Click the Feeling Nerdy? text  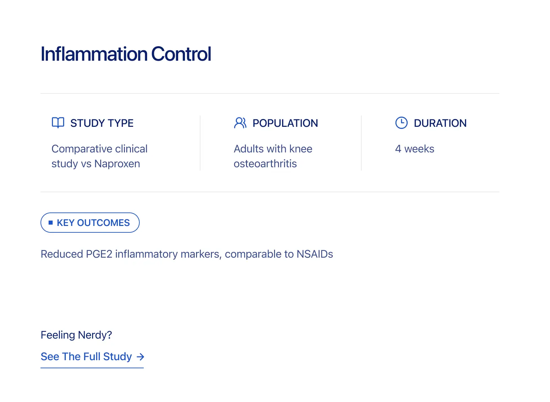click(x=76, y=335)
